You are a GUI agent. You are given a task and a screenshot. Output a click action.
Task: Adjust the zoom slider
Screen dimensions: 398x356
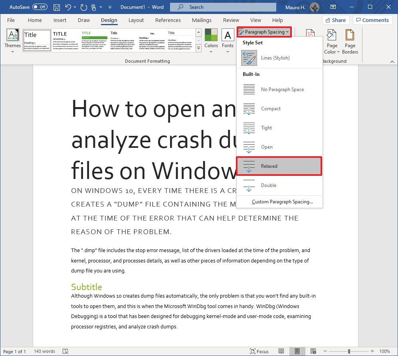[x=348, y=351]
